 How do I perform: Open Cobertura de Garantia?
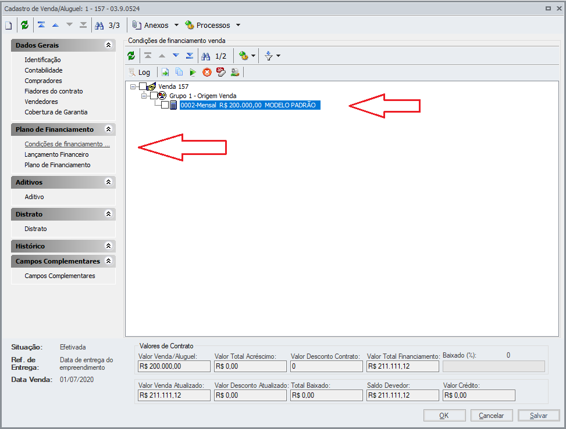coord(56,112)
